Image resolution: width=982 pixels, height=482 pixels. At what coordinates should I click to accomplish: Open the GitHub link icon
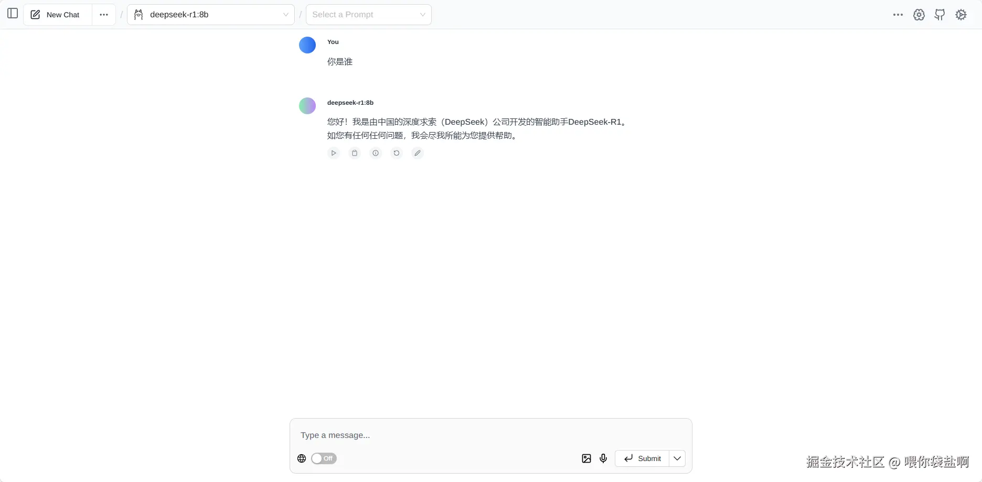[x=940, y=15]
